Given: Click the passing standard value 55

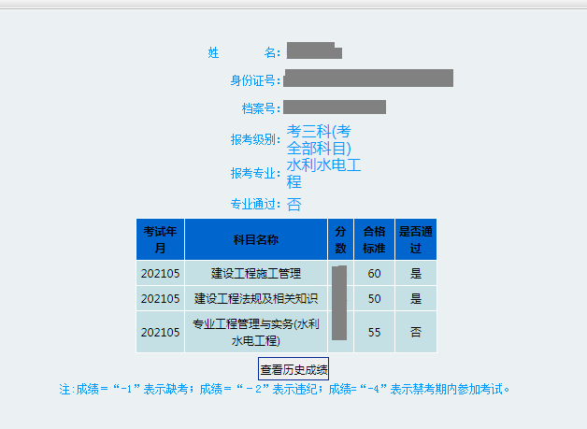Looking at the screenshot, I should 374,332.
